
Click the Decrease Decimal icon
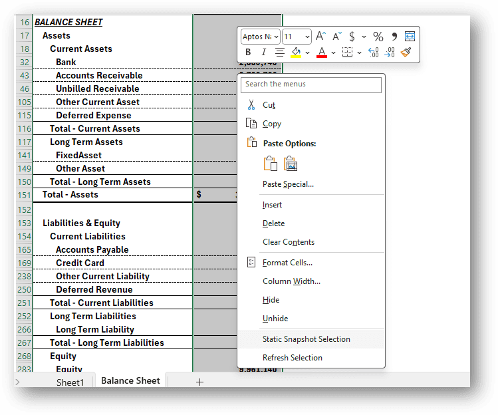pos(390,52)
